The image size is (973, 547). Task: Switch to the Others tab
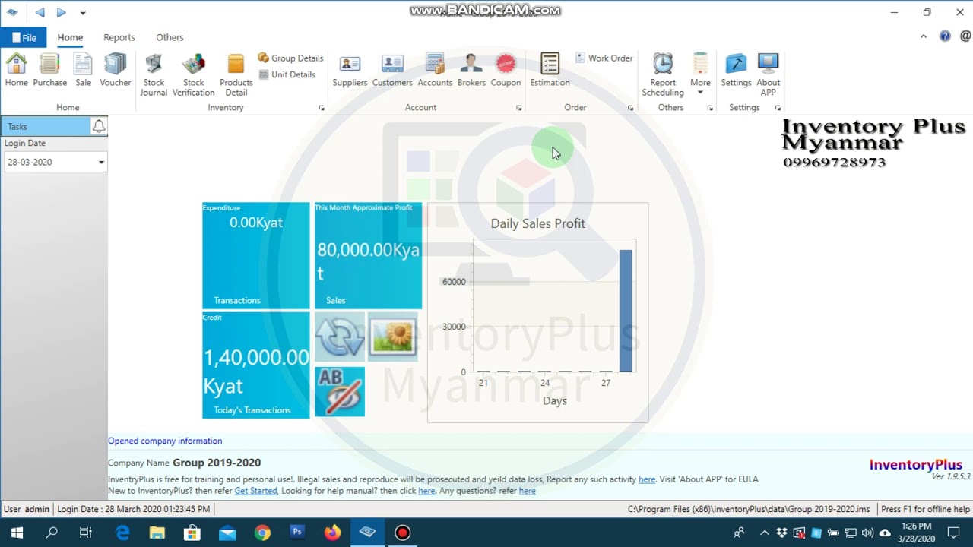coord(170,37)
